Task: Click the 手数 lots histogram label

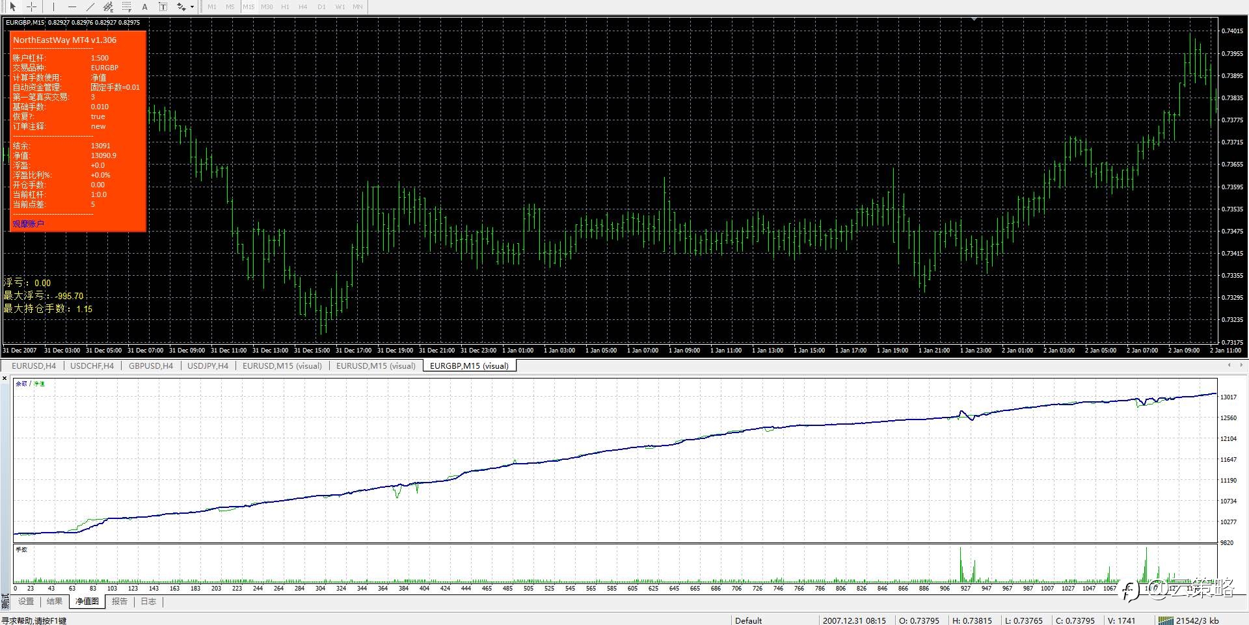Action: 21,550
